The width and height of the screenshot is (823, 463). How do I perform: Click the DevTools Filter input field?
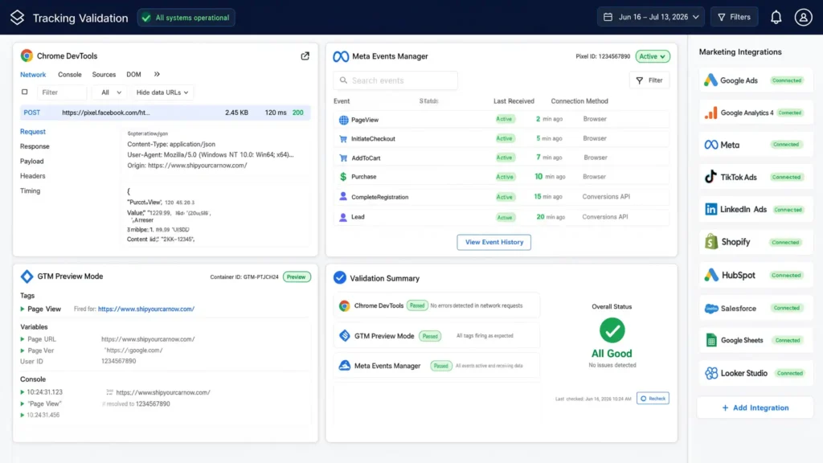[61, 92]
